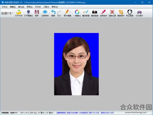Screen dimensions: 153x115
Task: Open 照片编辑 pencil photo editor
Action: (67, 13)
